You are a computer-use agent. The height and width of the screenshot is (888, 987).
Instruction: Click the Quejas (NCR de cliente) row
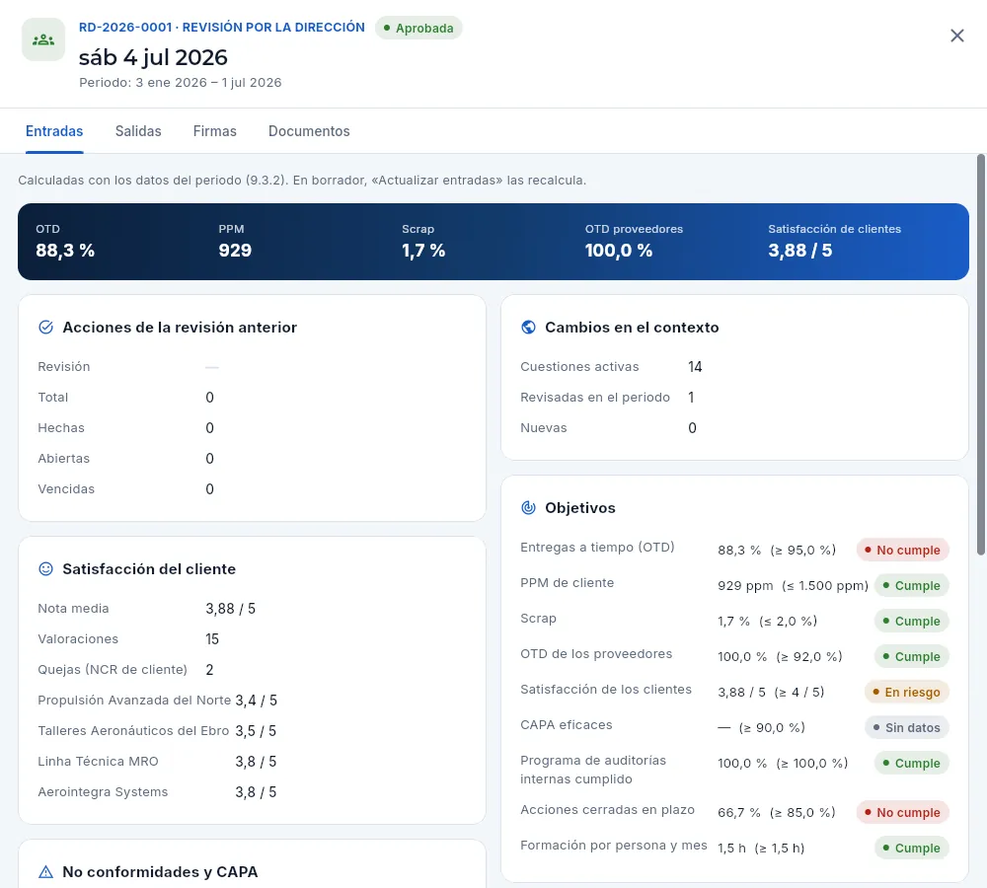coord(252,670)
